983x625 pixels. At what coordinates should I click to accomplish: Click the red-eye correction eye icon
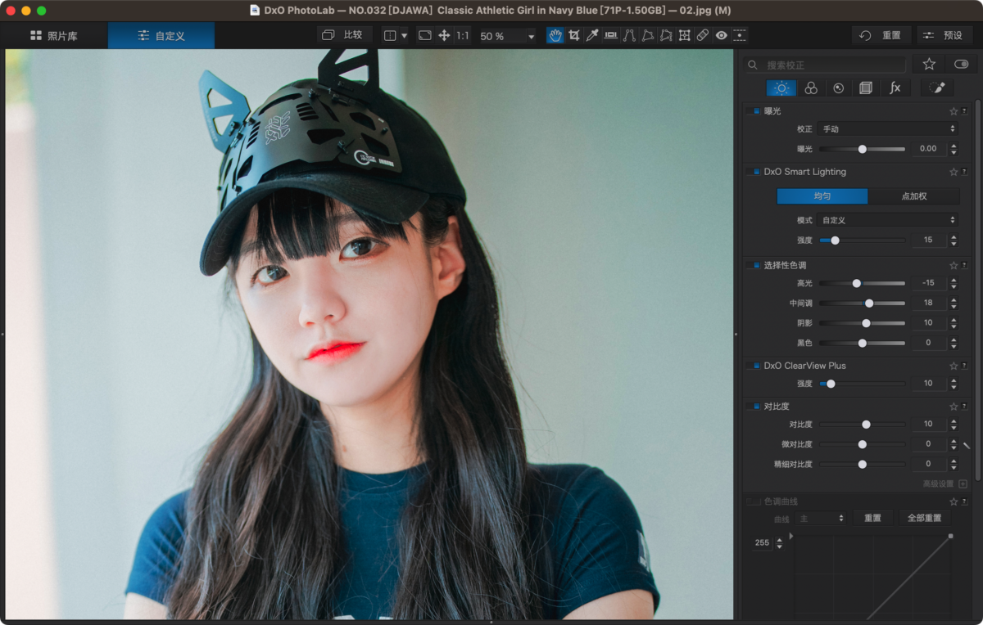(721, 35)
